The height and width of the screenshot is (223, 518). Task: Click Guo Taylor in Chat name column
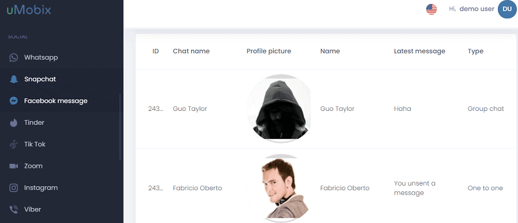190,109
